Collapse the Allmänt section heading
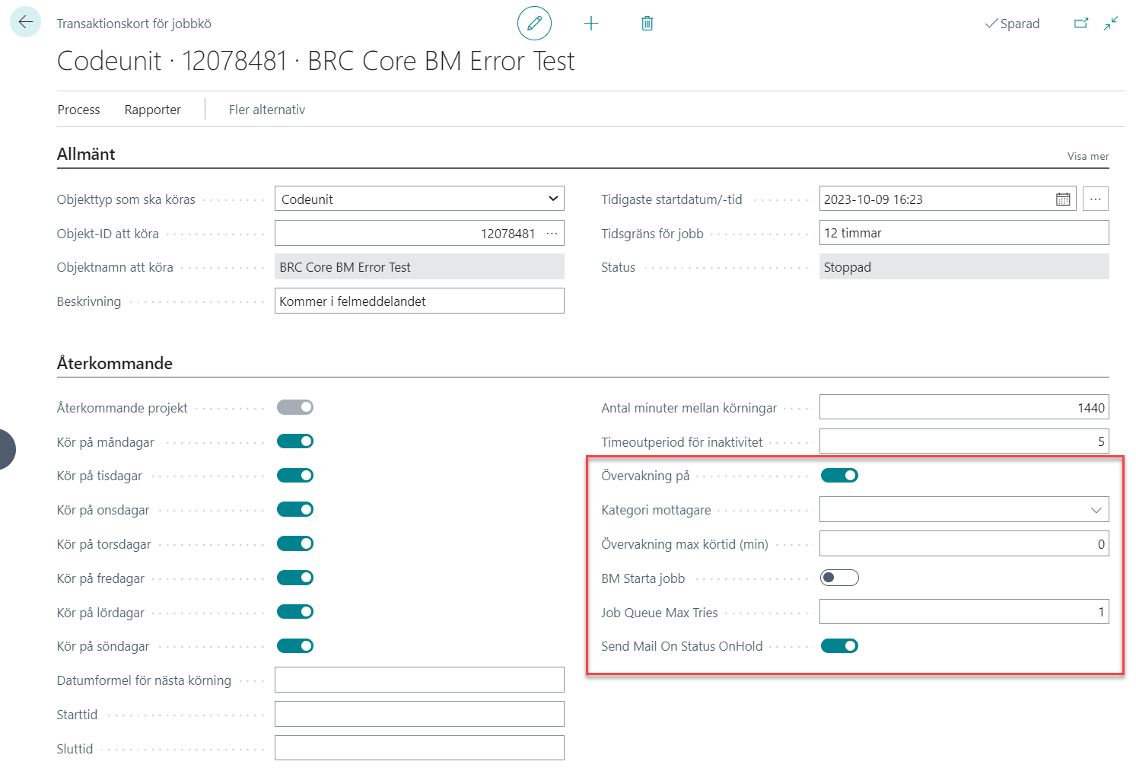1136x774 pixels. coord(86,154)
